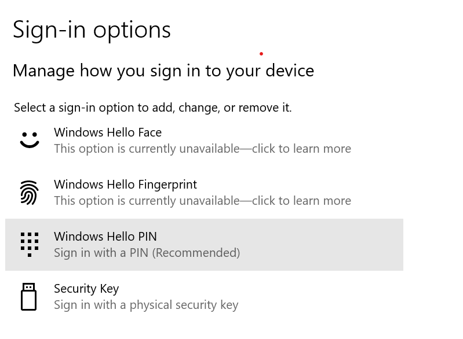Image resolution: width=463 pixels, height=339 pixels.
Task: Click the PIN keypad dots icon
Action: [x=29, y=245]
